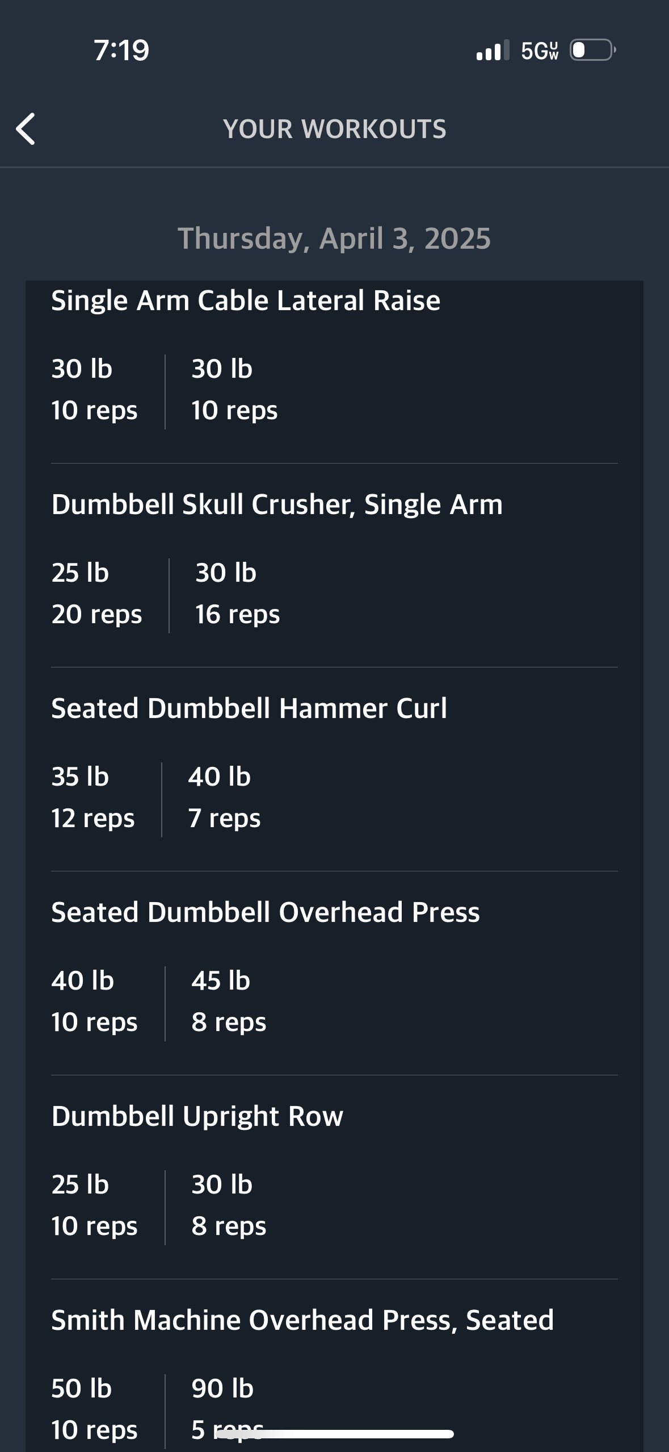Tap the YOUR WORKOUTS header title
The width and height of the screenshot is (669, 1452).
[x=335, y=129]
